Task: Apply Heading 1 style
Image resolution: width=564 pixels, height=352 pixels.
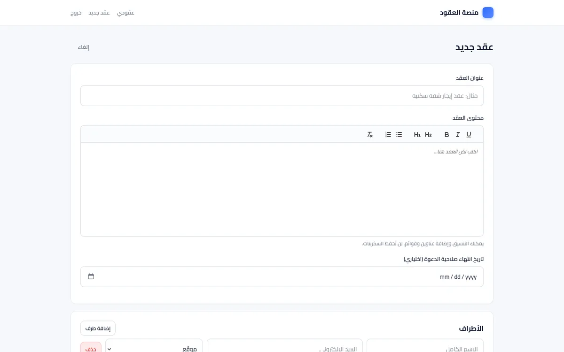Action: tap(417, 135)
